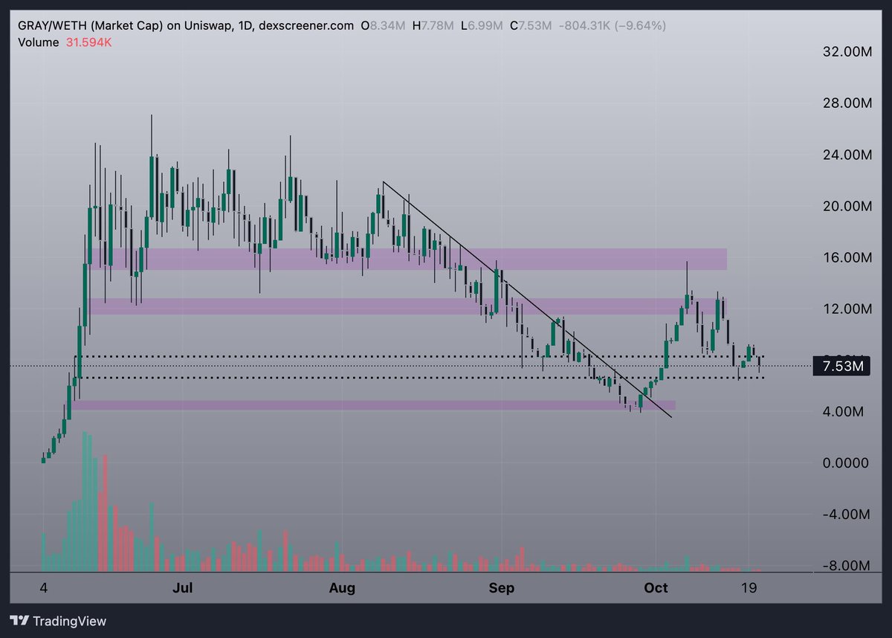Click the GRAY/WETH chart title text

point(185,25)
